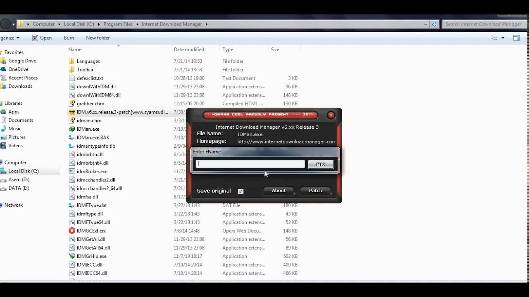Sort by the Date modified column
The height and width of the screenshot is (297, 529).
tap(189, 49)
